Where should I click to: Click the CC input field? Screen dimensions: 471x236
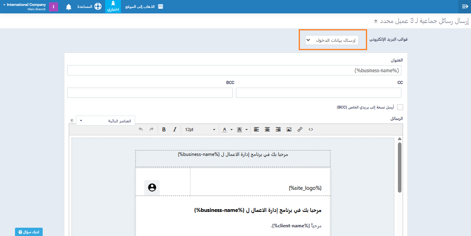tap(318, 93)
